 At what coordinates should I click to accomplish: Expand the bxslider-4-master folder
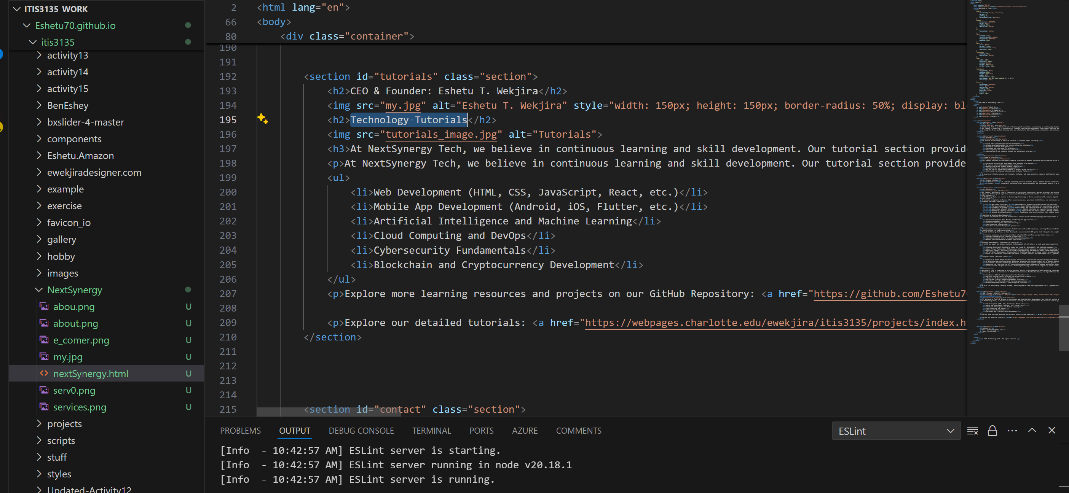click(107, 122)
